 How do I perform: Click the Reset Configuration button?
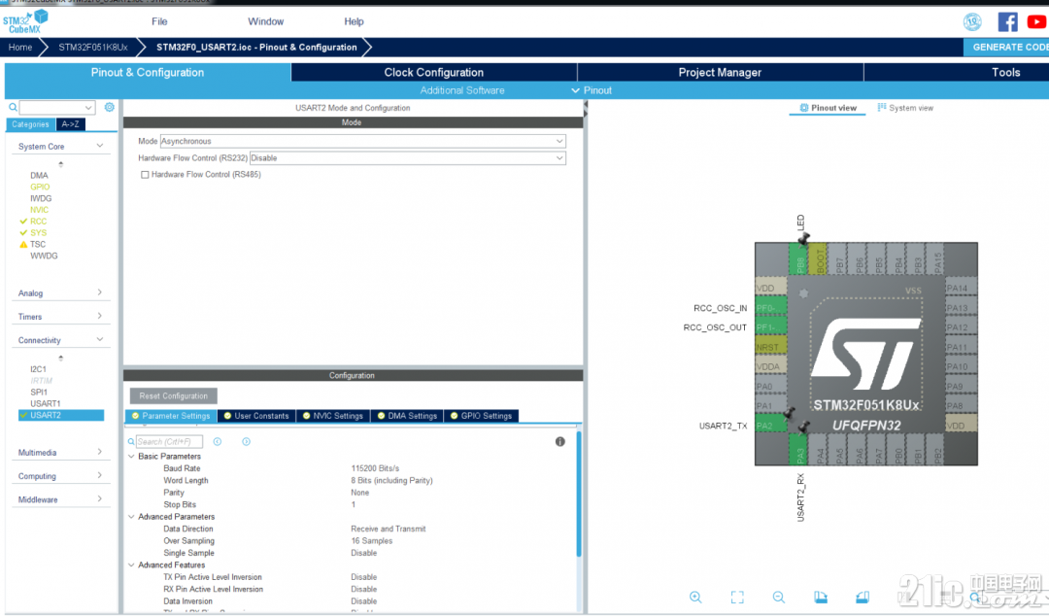click(x=173, y=395)
